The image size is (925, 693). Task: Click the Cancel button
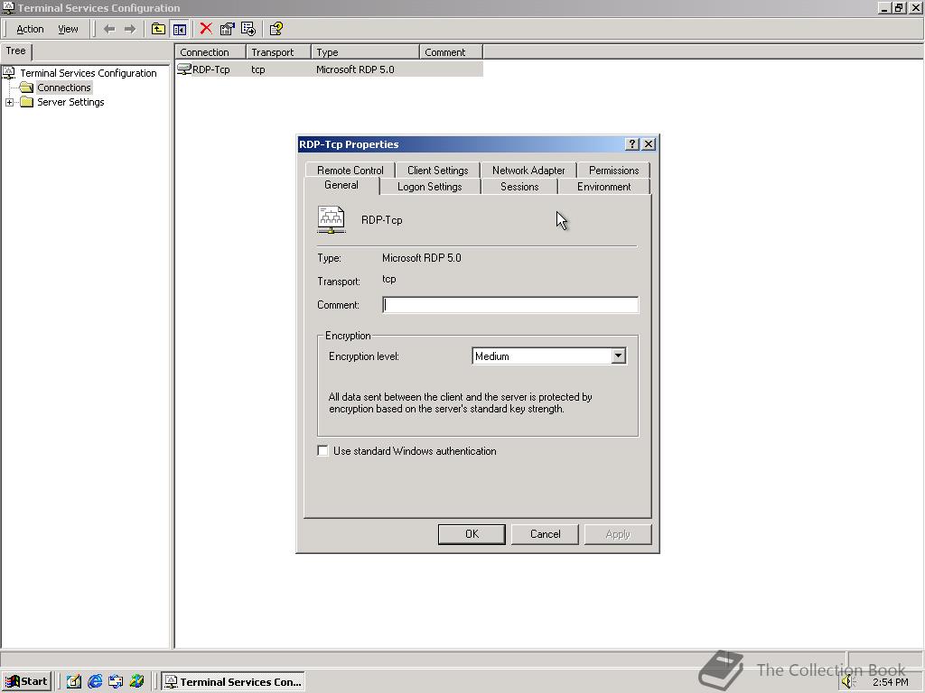545,534
